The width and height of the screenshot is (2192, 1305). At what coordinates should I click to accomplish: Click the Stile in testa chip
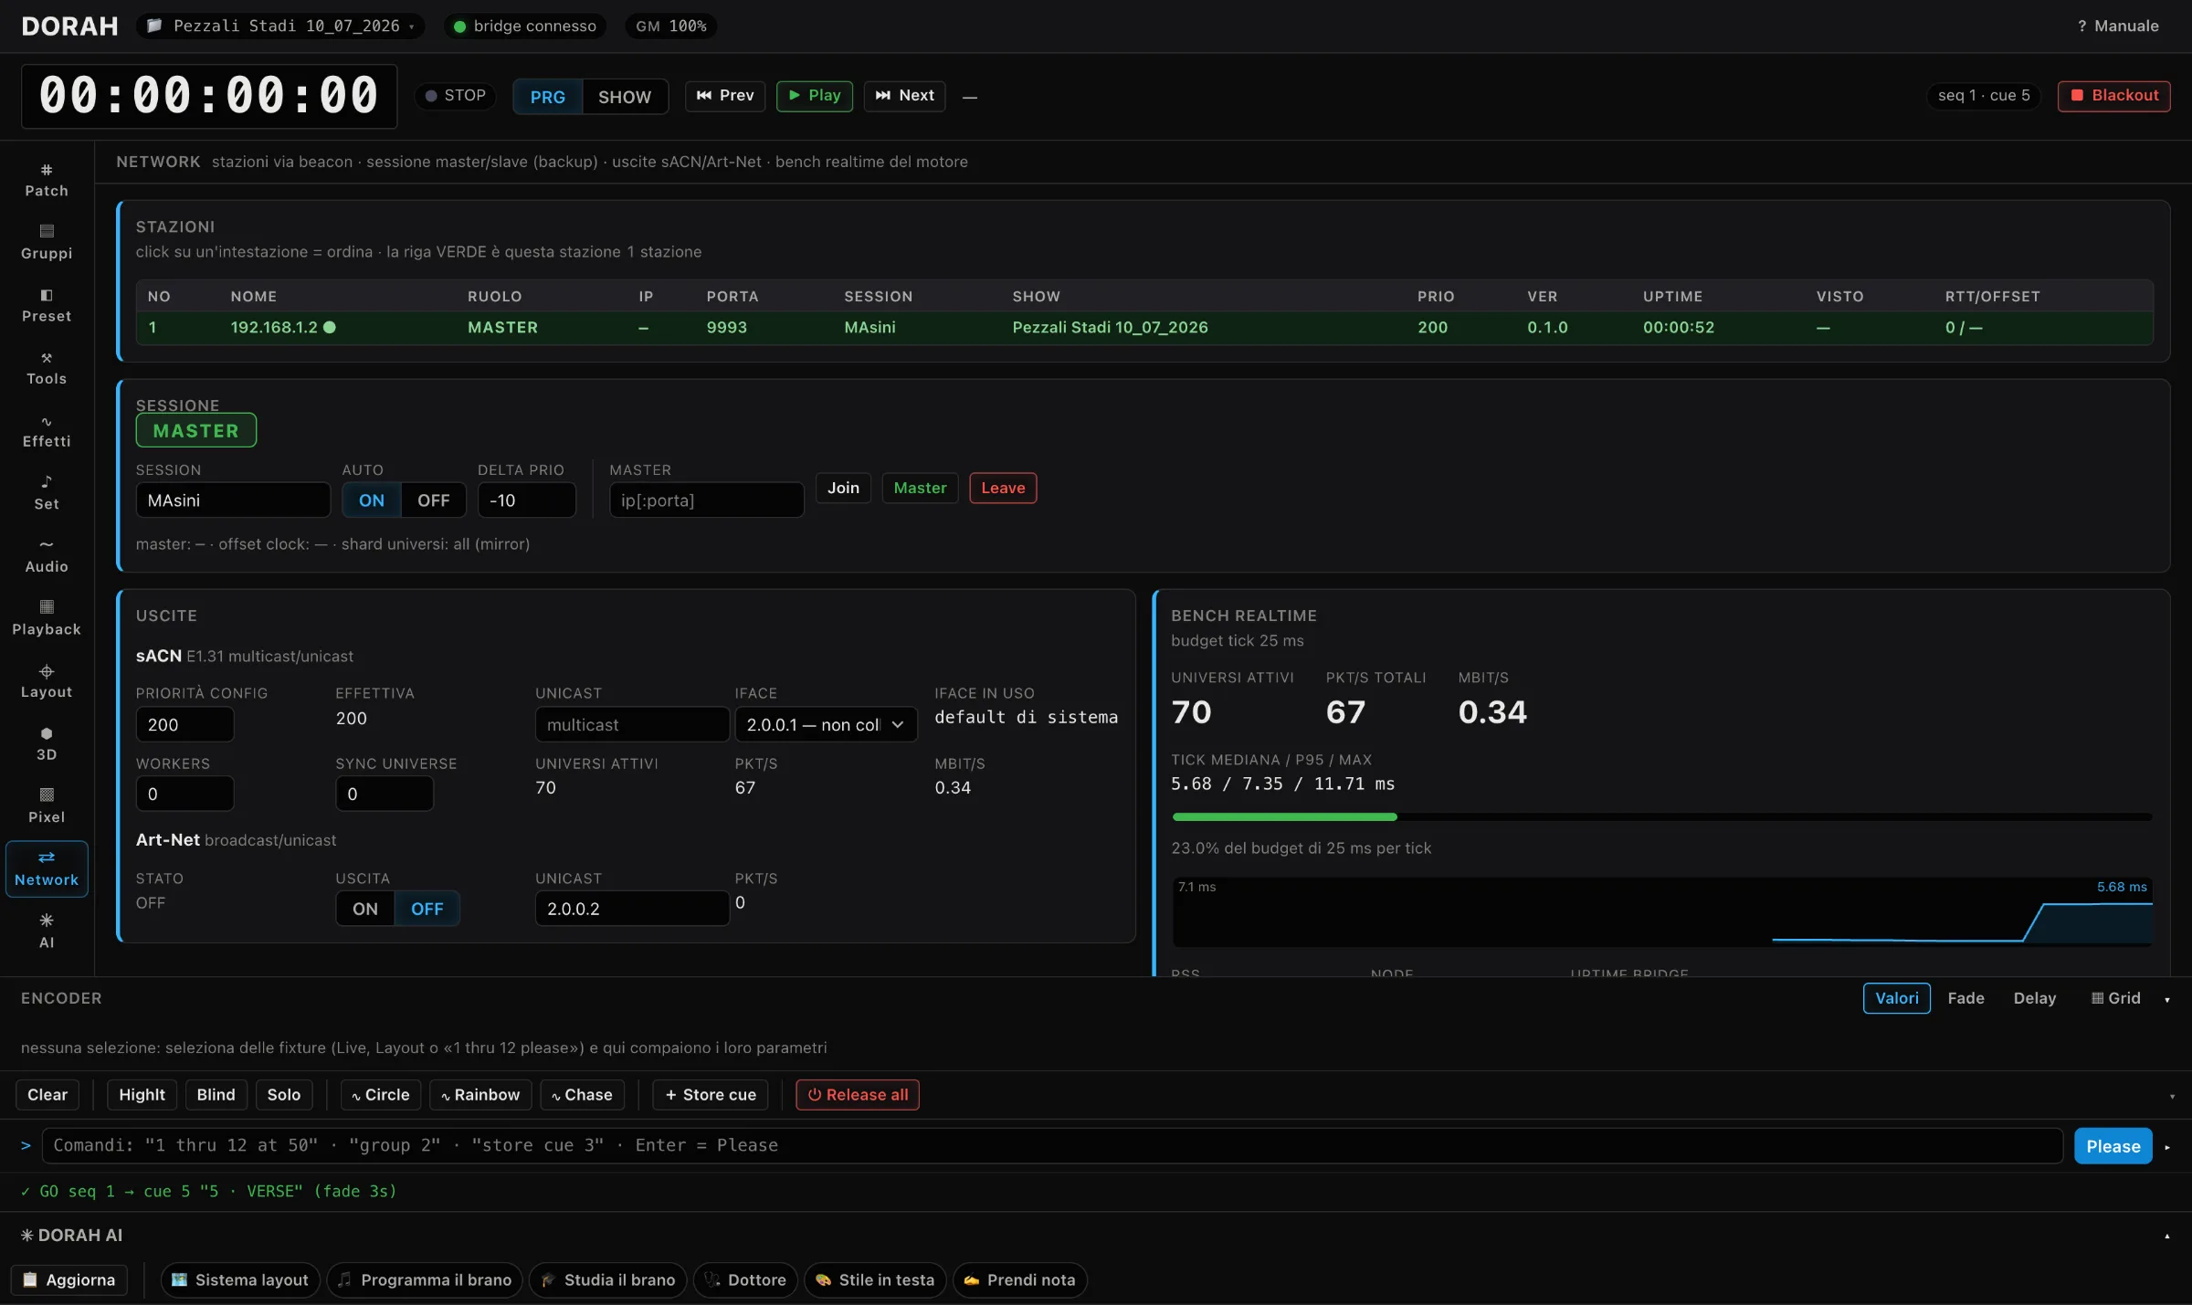pyautogui.click(x=875, y=1280)
